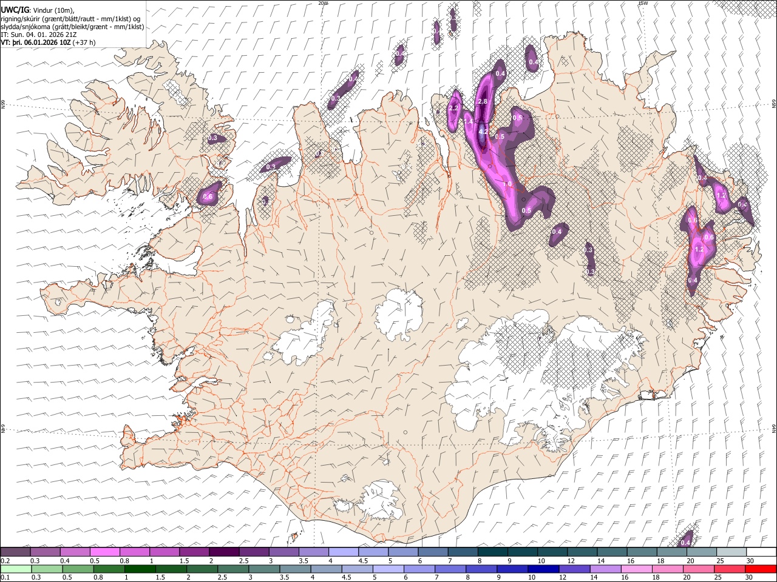Click the Hofsjökull glacier in central Iceland
Screen dimensions: 777x582
[x=399, y=313]
